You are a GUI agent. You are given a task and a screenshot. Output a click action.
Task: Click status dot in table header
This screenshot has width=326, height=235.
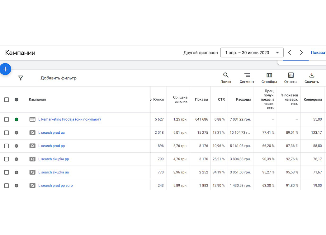click(x=17, y=100)
